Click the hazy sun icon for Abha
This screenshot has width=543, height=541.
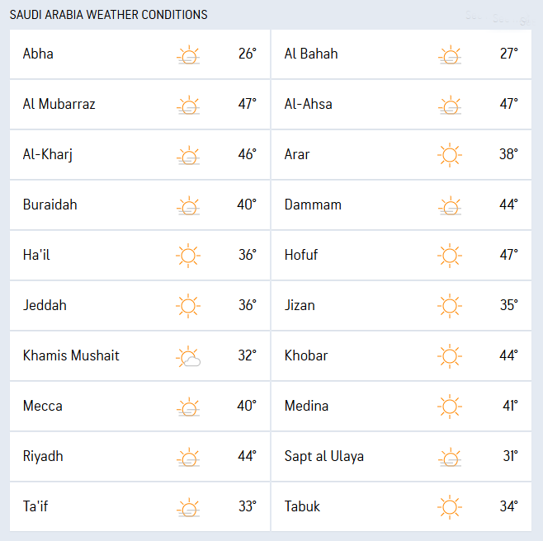pos(188,55)
